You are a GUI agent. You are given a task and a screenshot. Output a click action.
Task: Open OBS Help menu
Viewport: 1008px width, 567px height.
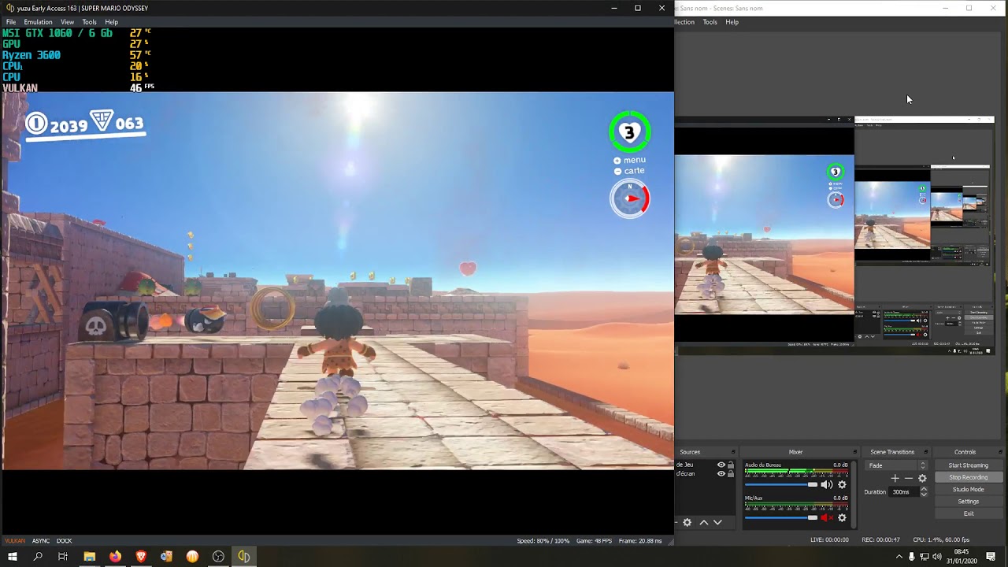coord(732,22)
